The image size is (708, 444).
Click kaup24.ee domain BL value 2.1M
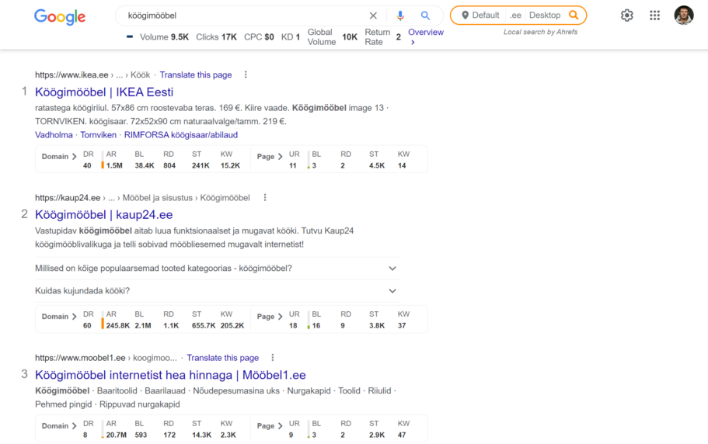tap(143, 326)
